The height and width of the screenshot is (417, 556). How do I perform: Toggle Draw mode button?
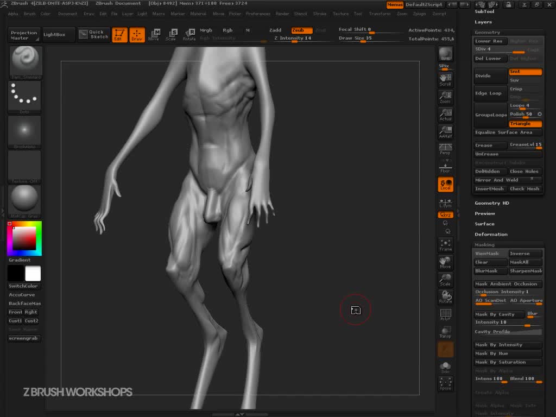(x=137, y=35)
